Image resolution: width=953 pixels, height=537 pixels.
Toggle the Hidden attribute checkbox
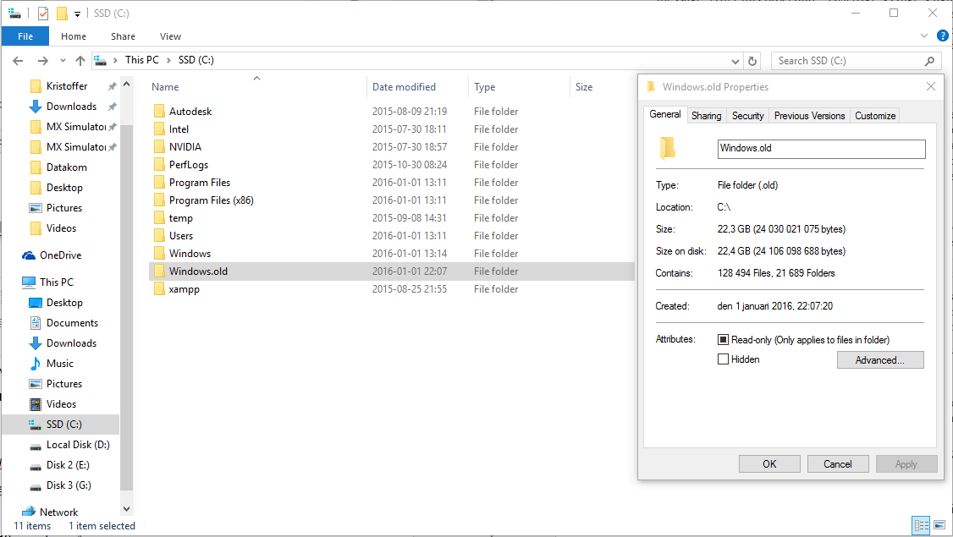(x=723, y=359)
